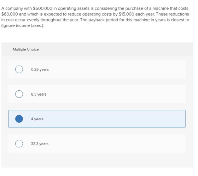Click the '$15,000' cost reduction text

click(x=127, y=14)
